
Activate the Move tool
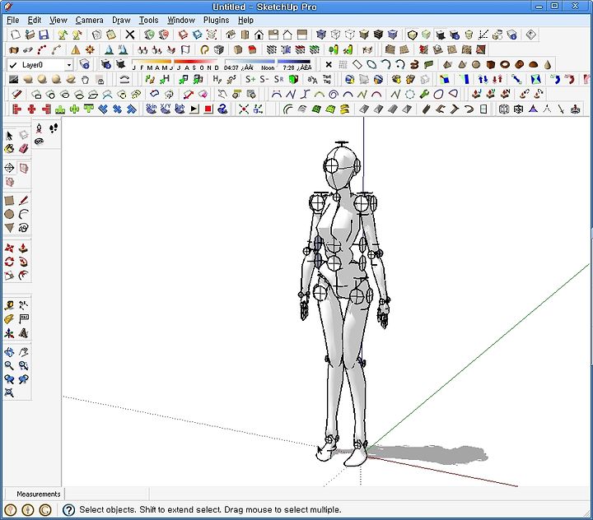tap(9, 248)
